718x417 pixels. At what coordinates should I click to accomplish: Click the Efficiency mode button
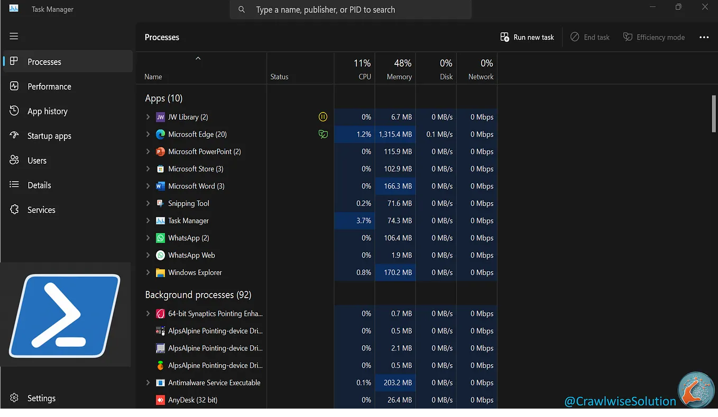point(654,37)
